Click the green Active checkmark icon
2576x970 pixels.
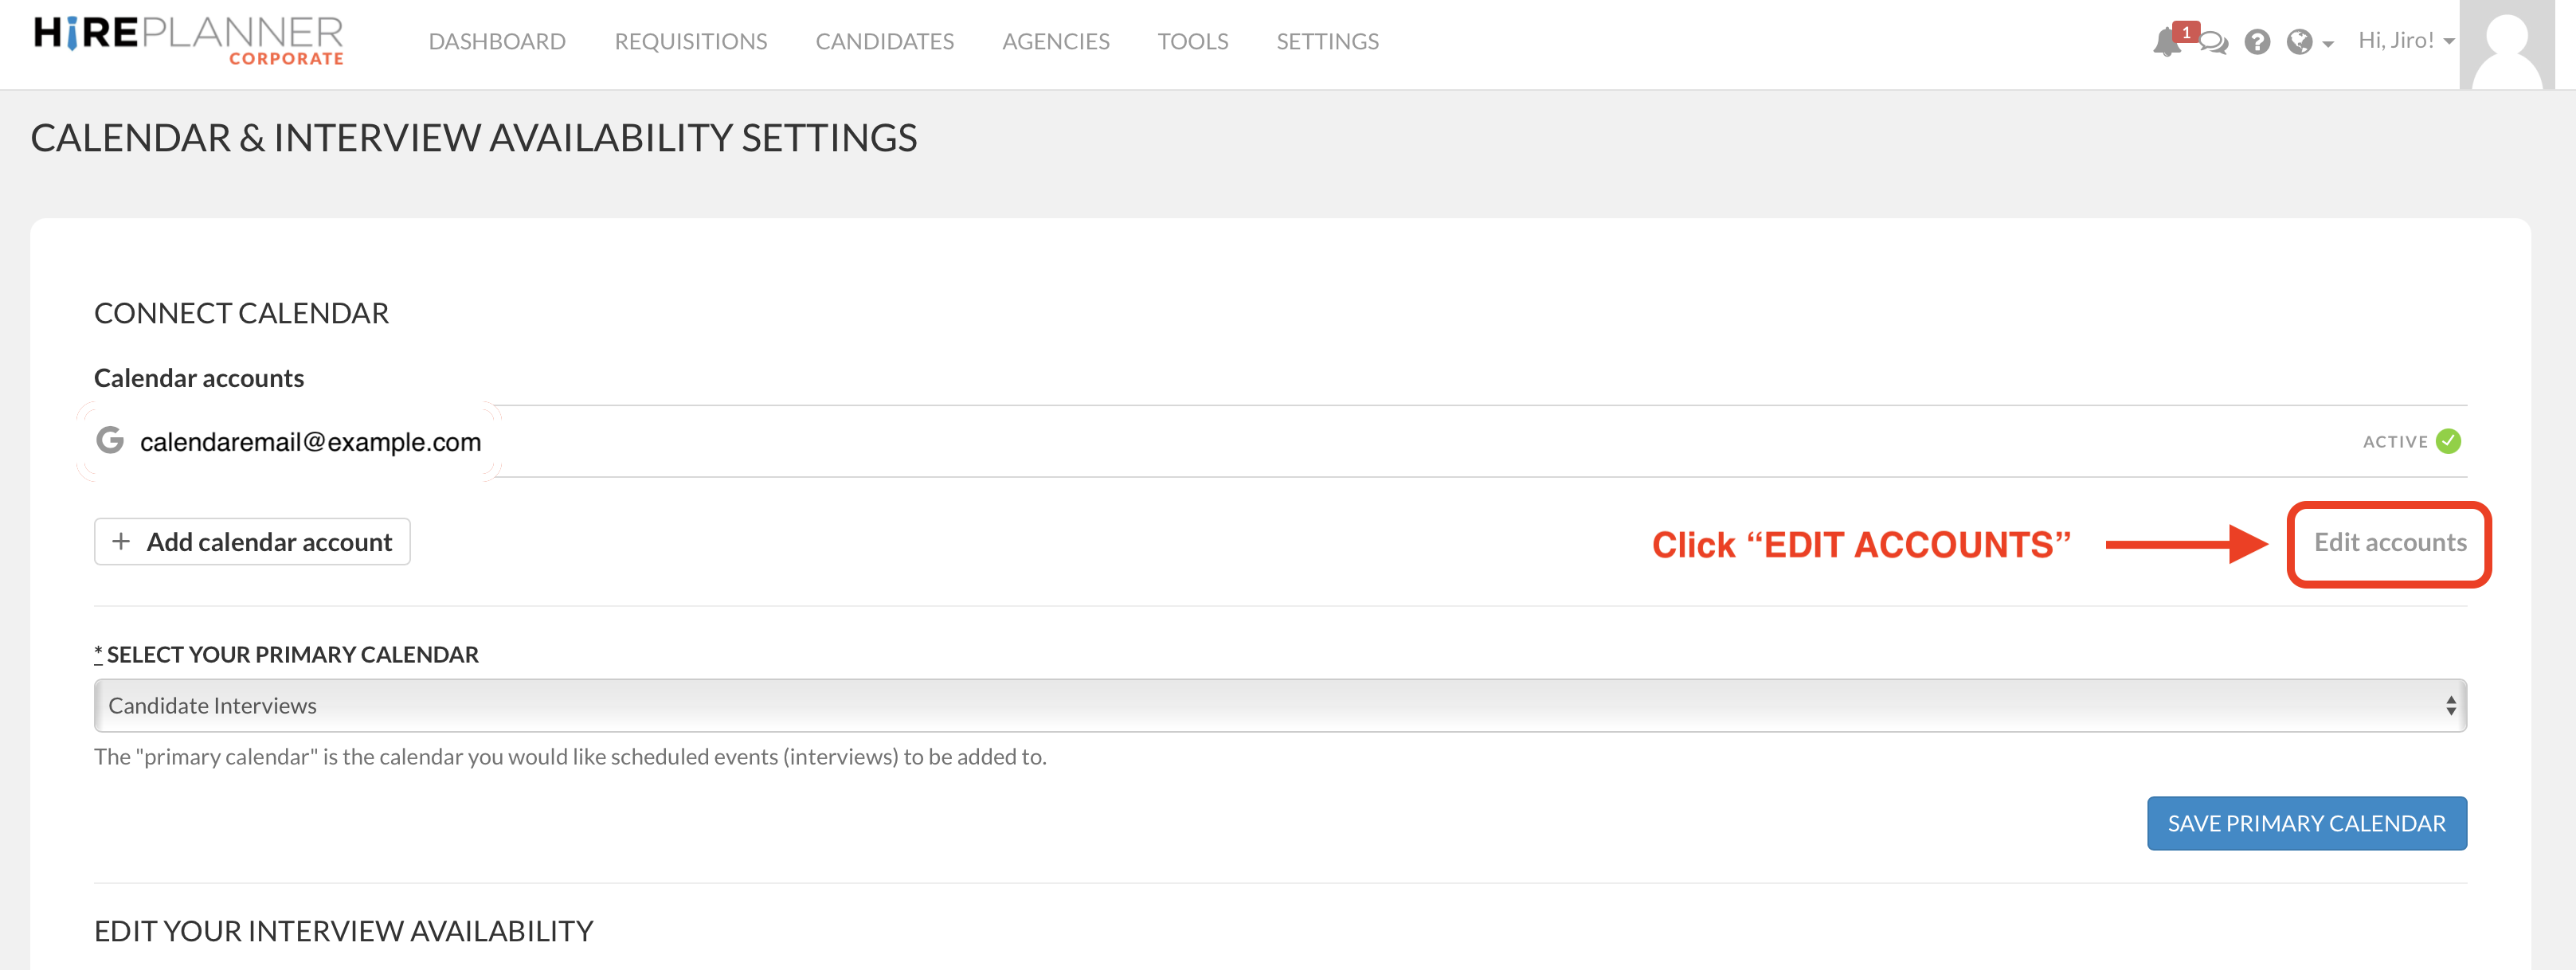pyautogui.click(x=2449, y=441)
